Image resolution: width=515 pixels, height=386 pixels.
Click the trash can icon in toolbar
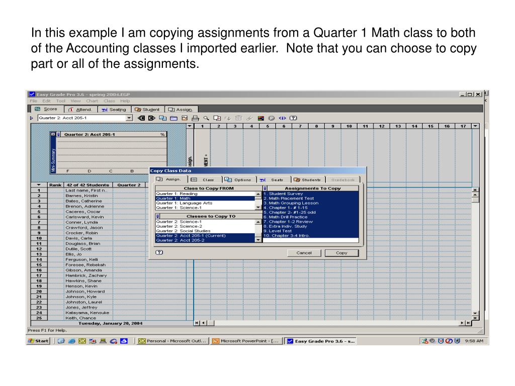(x=239, y=118)
